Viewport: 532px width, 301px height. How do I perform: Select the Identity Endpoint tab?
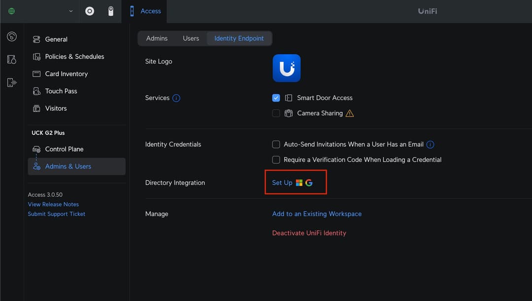pos(239,39)
